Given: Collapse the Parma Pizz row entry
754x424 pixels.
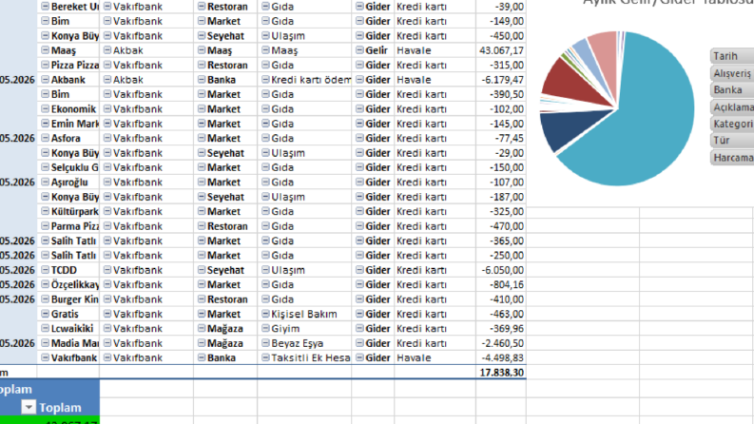Looking at the screenshot, I should 46,226.
